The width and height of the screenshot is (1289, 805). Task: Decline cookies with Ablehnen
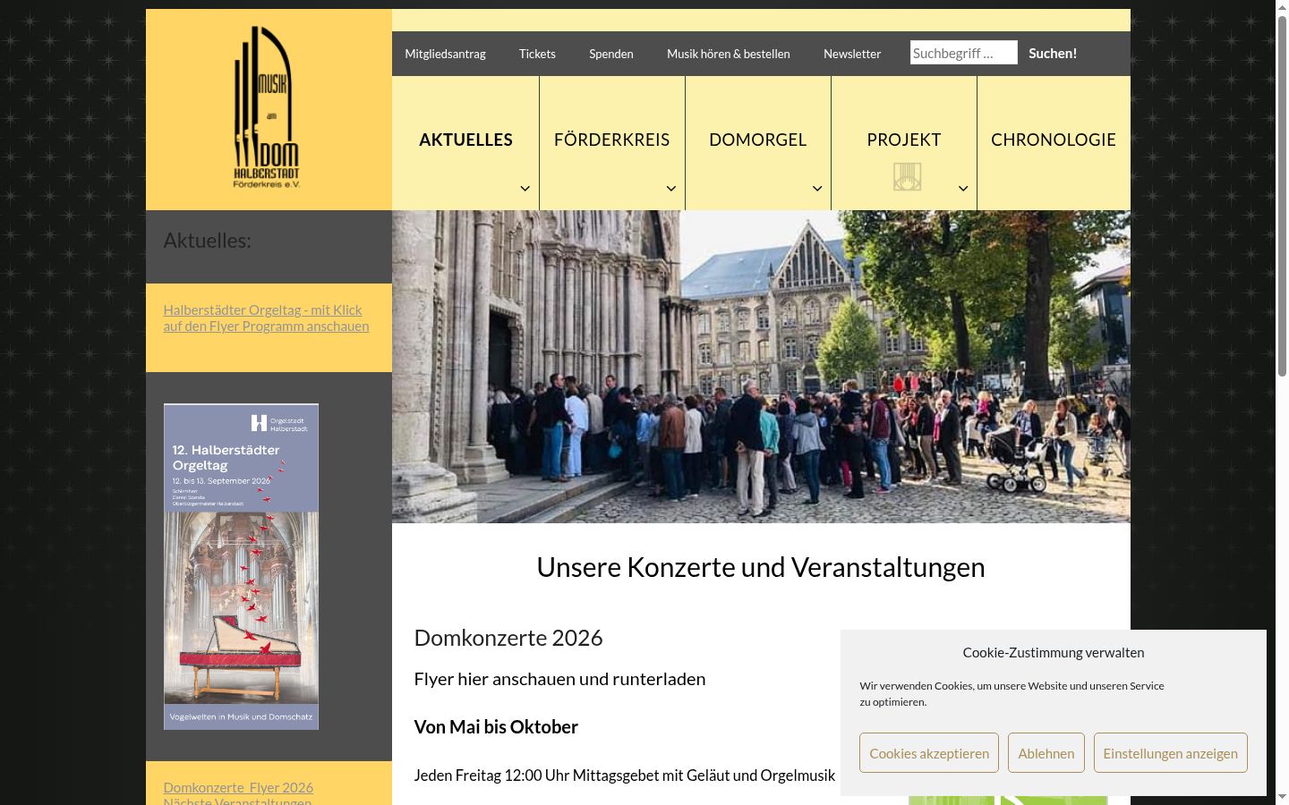tap(1046, 753)
